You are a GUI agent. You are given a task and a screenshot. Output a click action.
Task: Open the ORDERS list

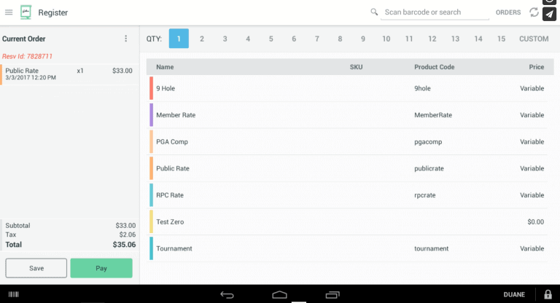click(x=508, y=12)
